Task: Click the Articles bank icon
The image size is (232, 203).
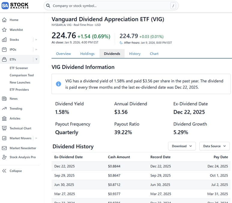Action: pyautogui.click(x=4, y=118)
